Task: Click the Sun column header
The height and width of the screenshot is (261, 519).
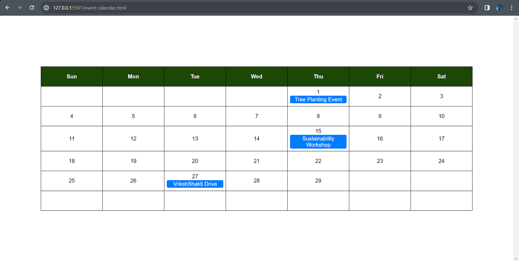Action: 72,76
